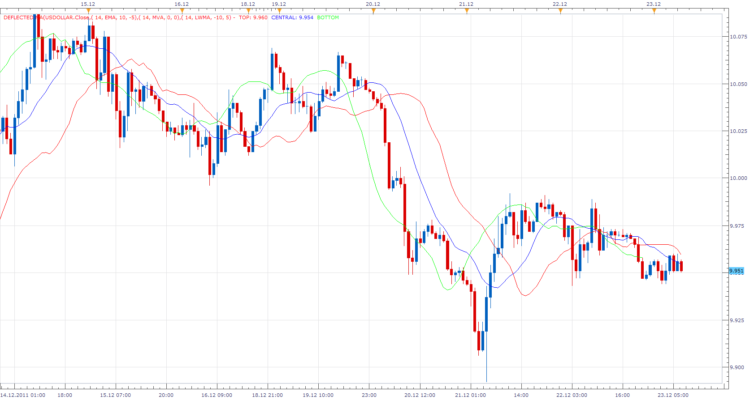
Task: Click the 20.12 12:00 time label
Action: point(420,395)
